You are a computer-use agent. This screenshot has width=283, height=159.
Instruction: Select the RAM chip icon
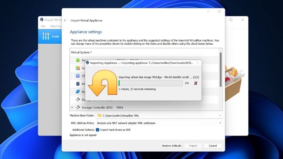(78, 84)
